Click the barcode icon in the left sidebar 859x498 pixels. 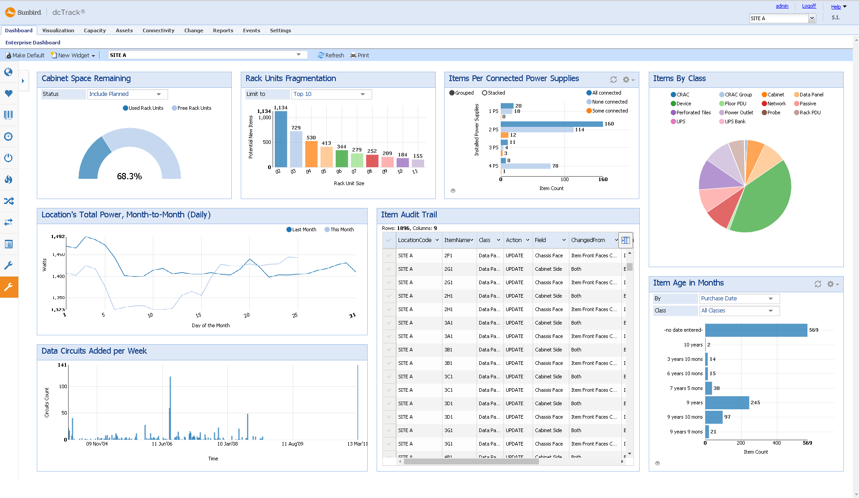coord(9,115)
